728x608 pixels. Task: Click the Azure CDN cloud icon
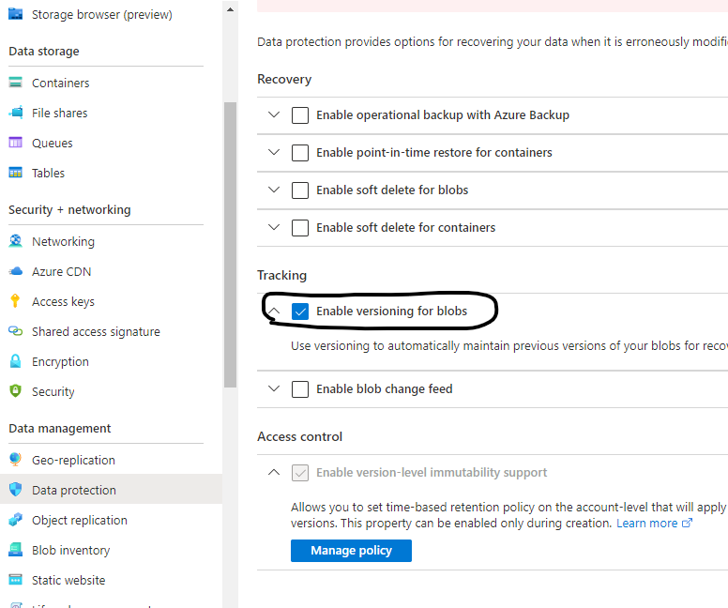click(x=15, y=271)
